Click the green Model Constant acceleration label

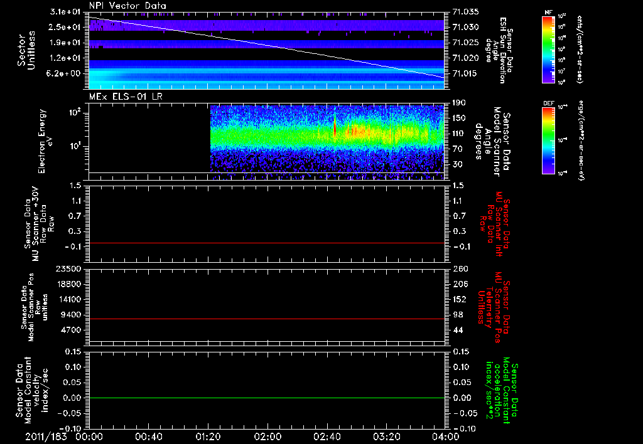pos(501,391)
